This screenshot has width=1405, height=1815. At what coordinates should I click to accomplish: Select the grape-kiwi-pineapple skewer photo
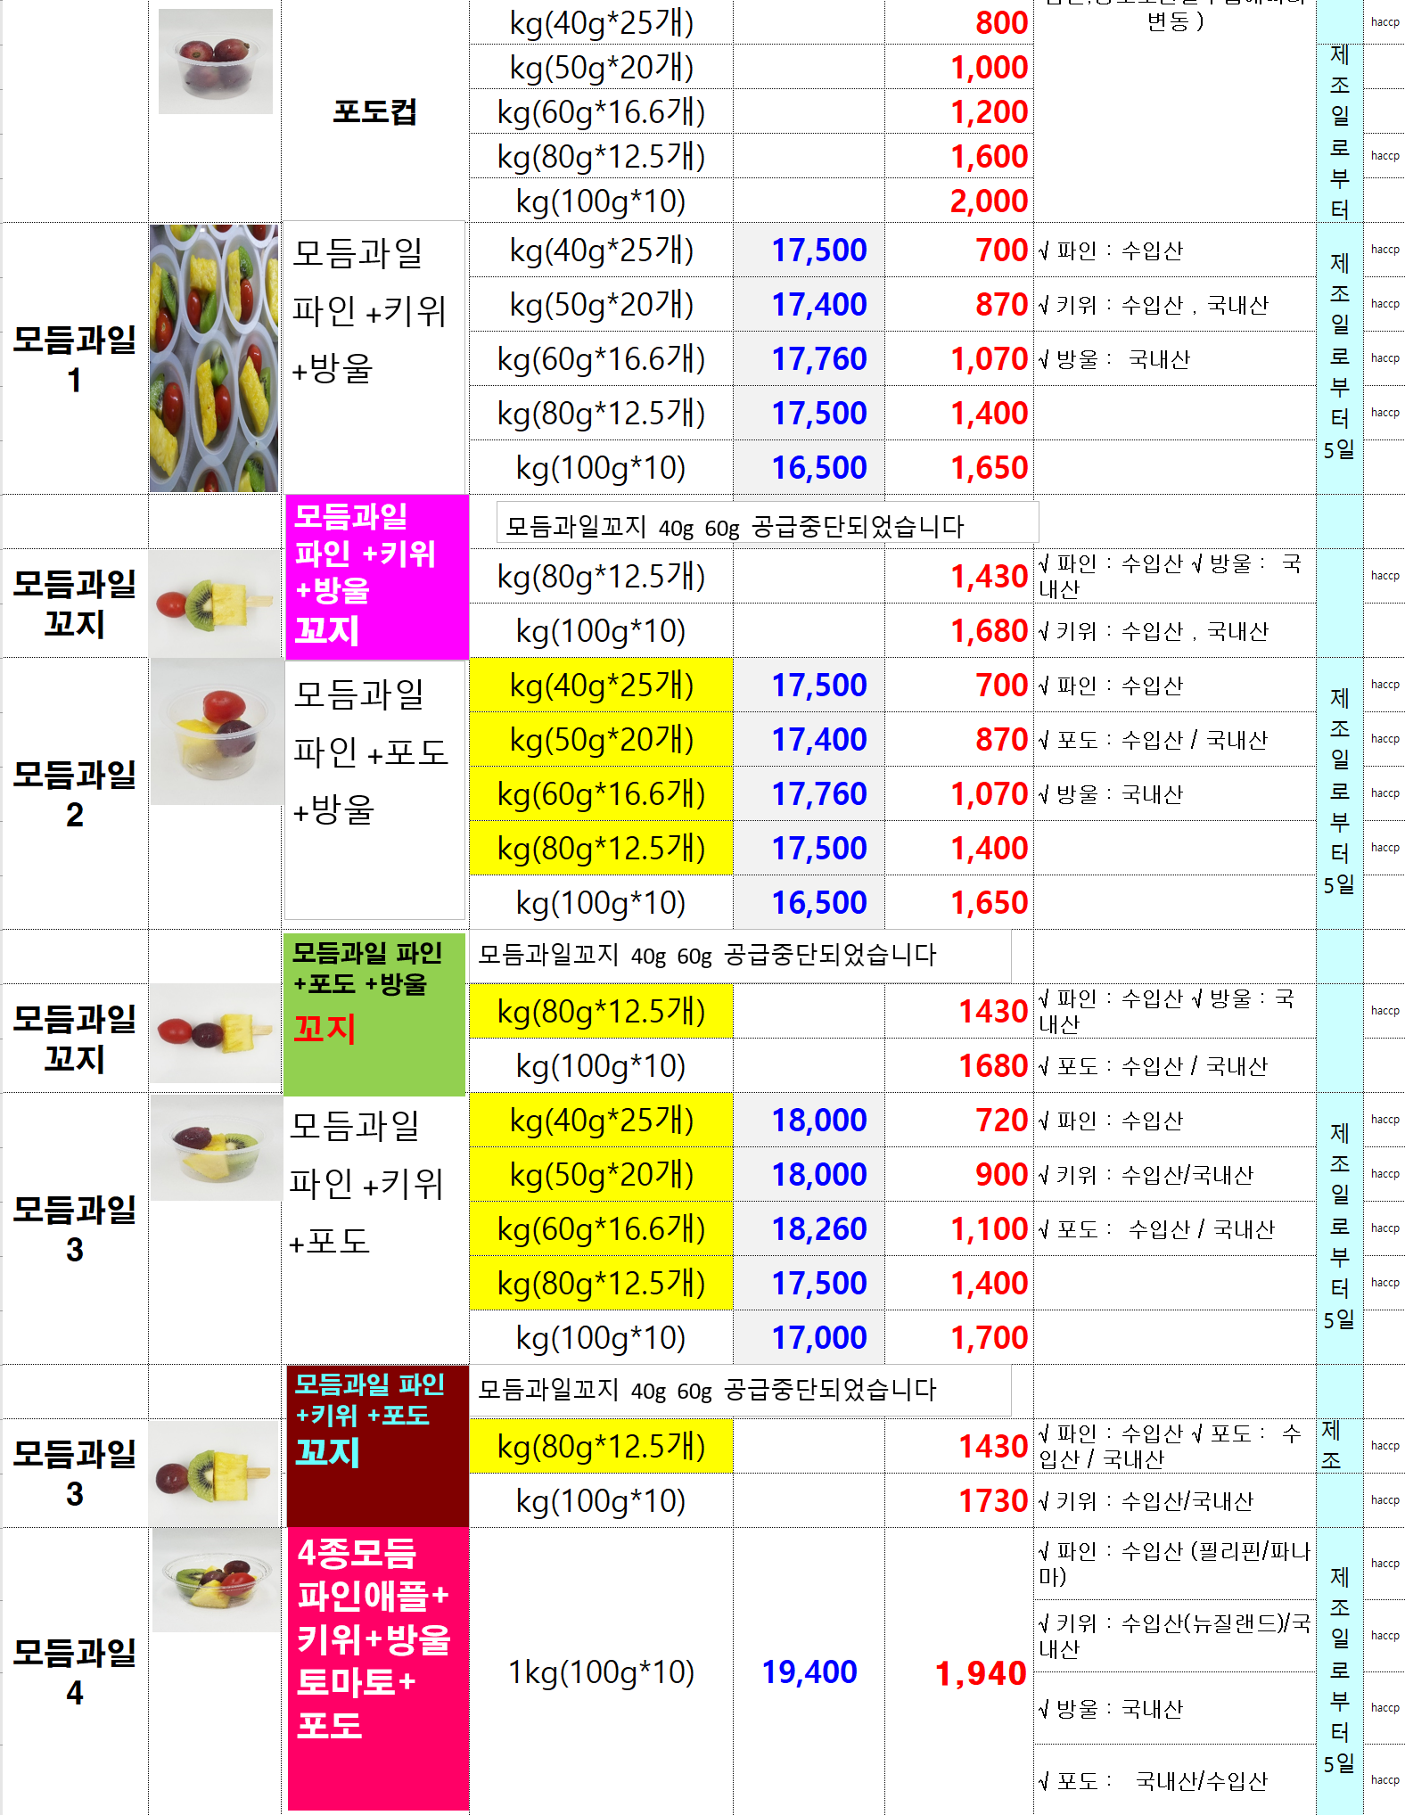[215, 1473]
